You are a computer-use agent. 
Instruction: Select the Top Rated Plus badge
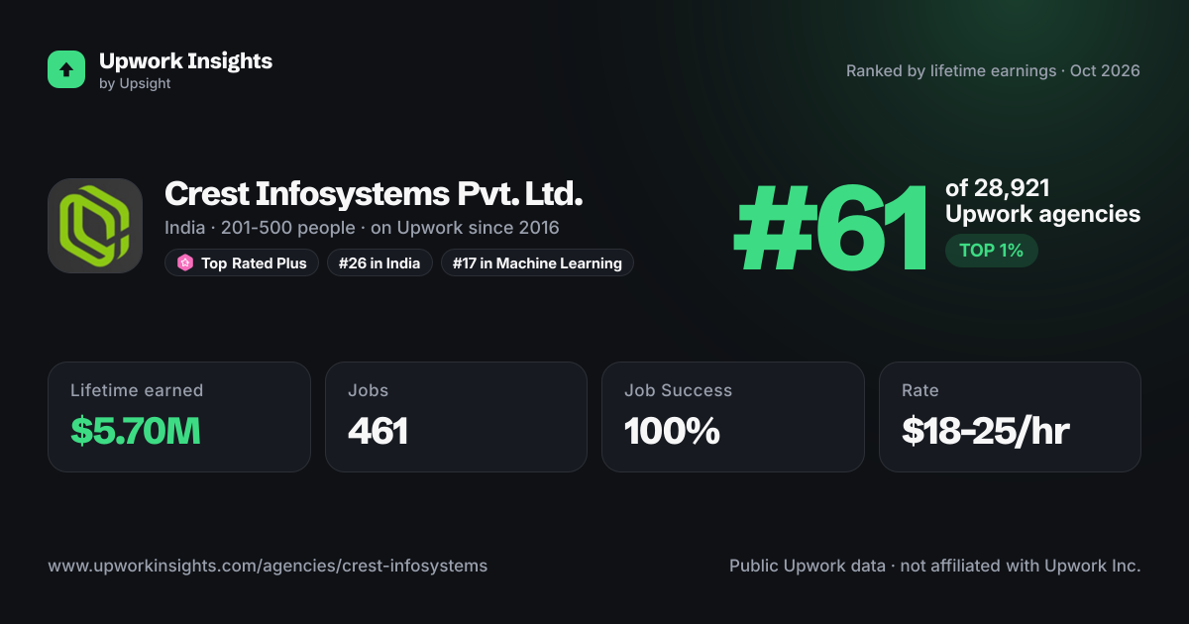click(x=242, y=262)
